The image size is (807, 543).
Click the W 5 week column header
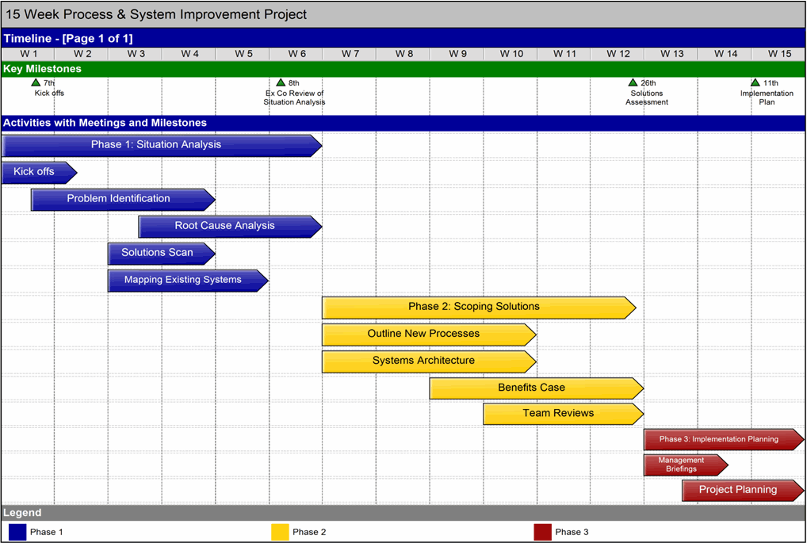(243, 54)
